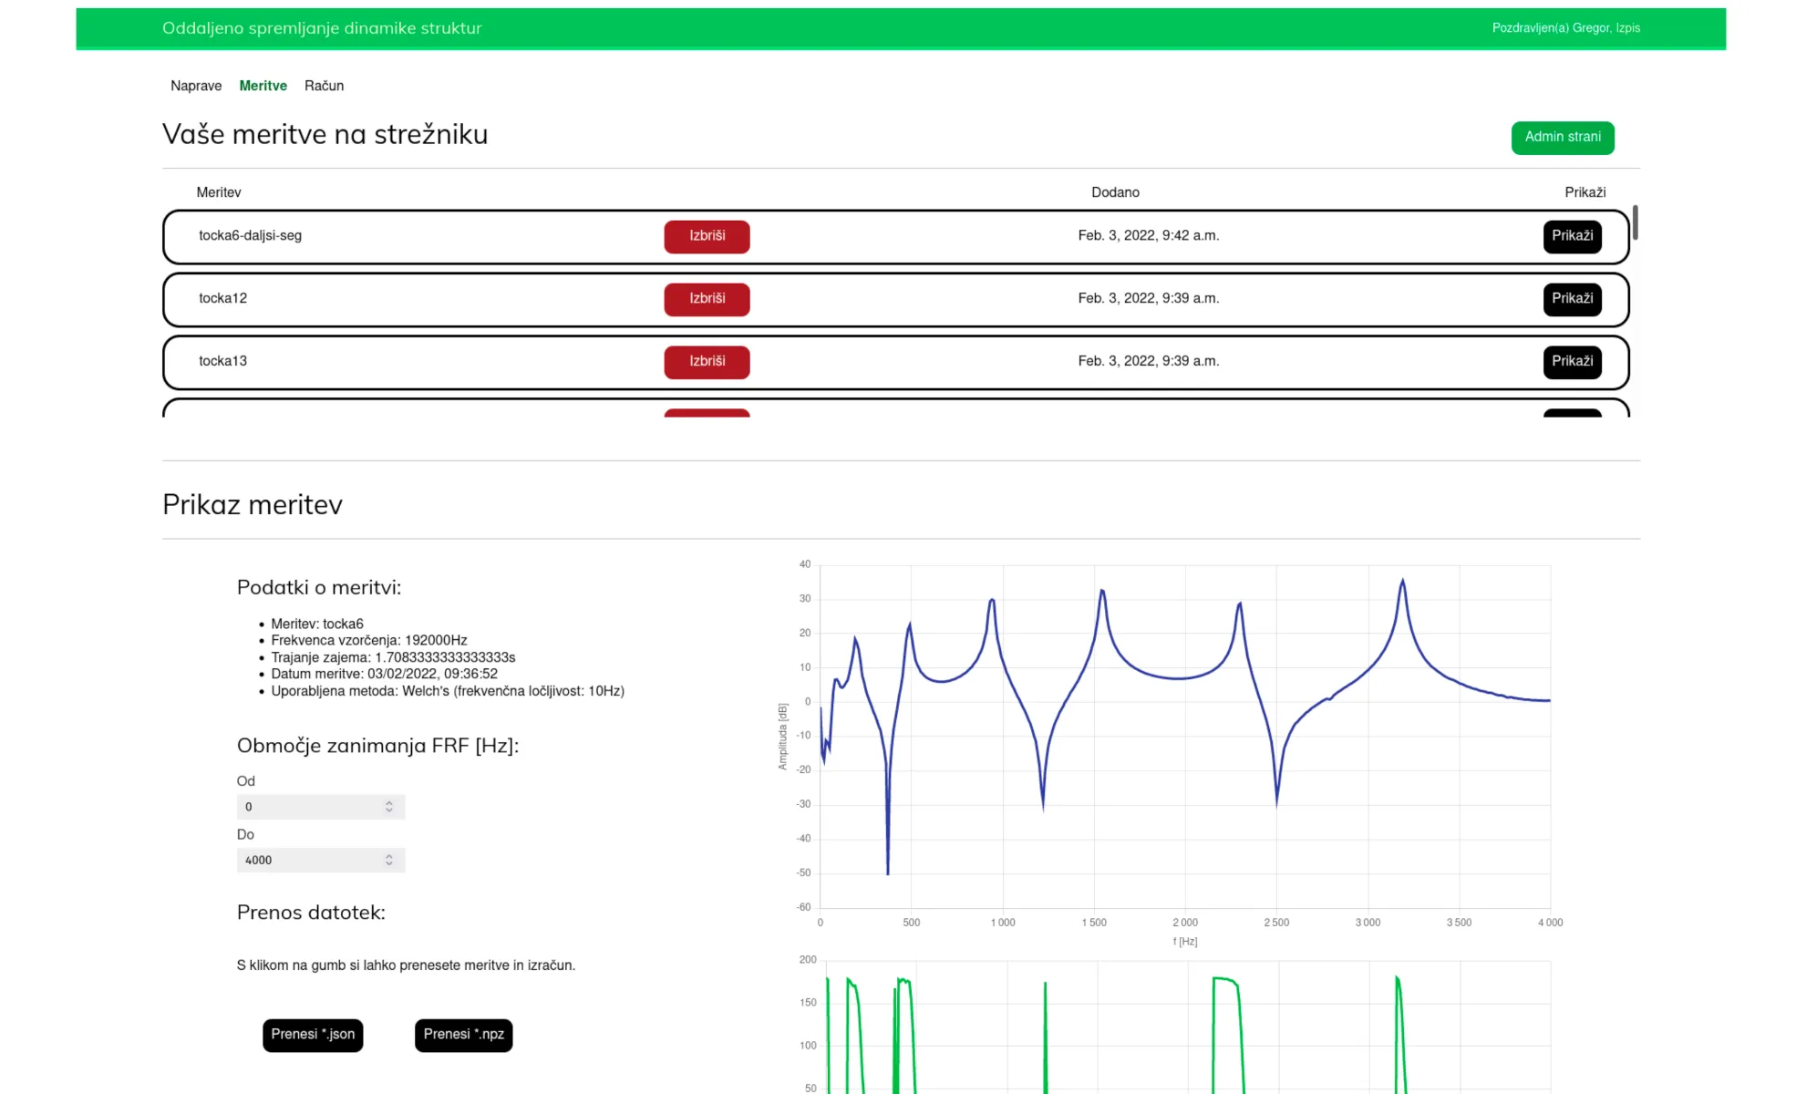1796x1094 pixels.
Task: Click the Meritev: tocka6 info line
Action: [x=317, y=624]
